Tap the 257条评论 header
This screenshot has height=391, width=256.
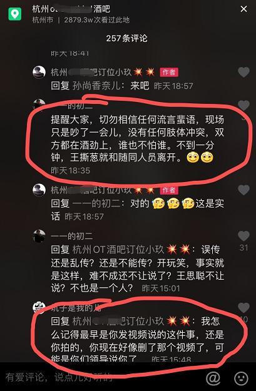pos(127,38)
